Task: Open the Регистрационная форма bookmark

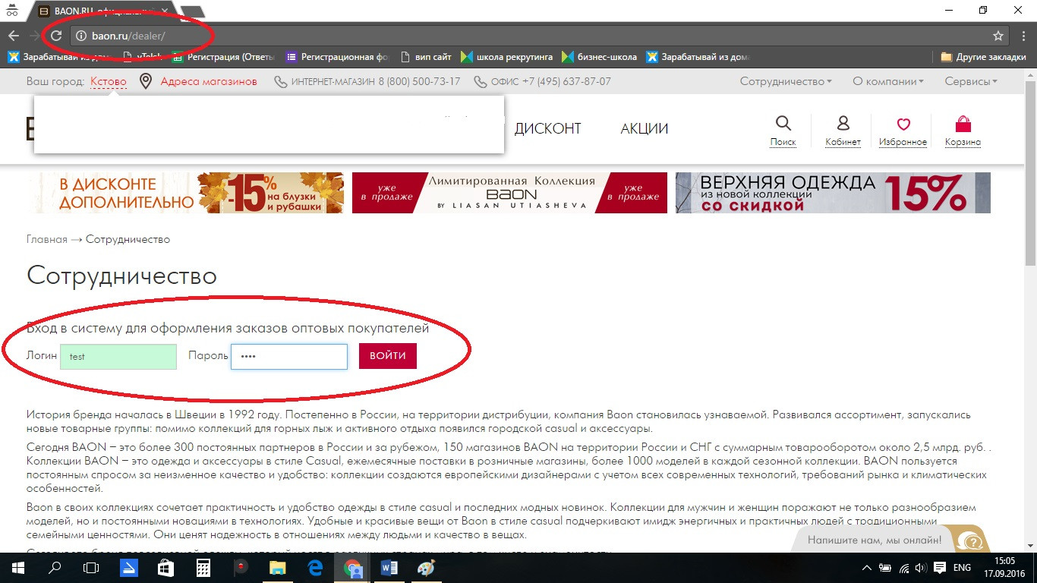Action: [337, 57]
